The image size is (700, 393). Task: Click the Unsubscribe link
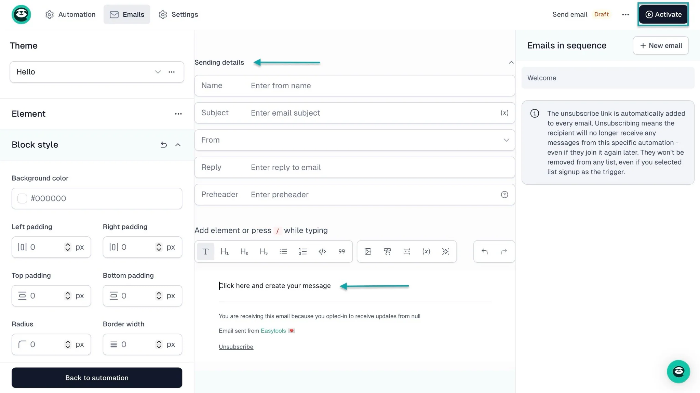(x=236, y=347)
